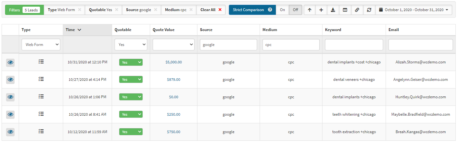
Task: Focus the empty Keyword filter field
Action: [354, 45]
